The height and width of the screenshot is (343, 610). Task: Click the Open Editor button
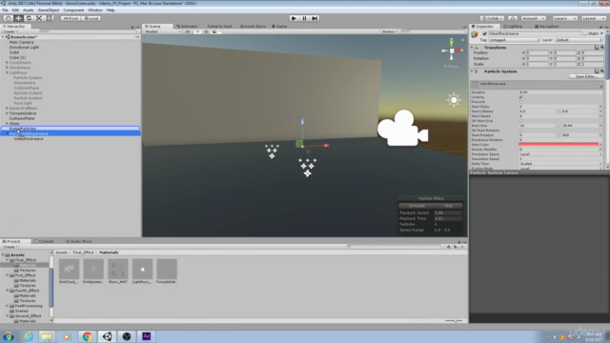click(x=586, y=76)
